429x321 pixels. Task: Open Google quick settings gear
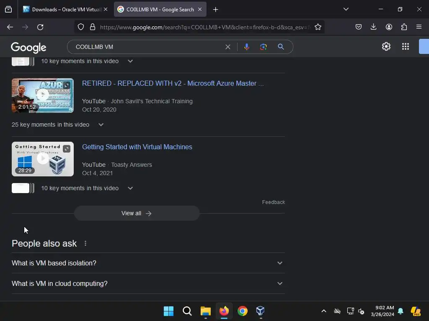[x=386, y=47]
